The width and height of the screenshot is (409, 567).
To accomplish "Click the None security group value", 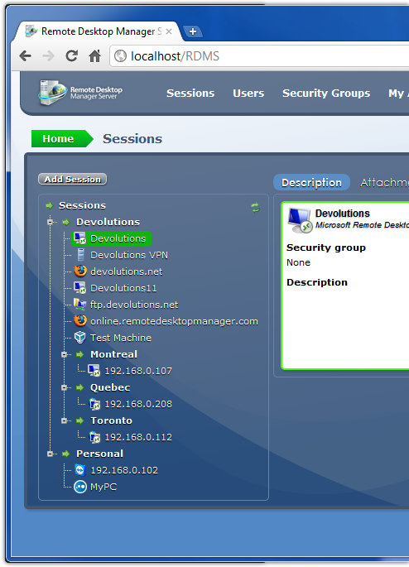I will pyautogui.click(x=298, y=262).
